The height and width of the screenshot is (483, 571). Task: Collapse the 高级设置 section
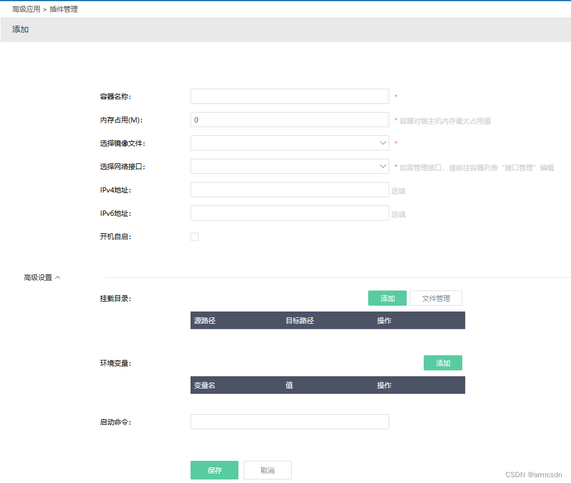pos(42,278)
